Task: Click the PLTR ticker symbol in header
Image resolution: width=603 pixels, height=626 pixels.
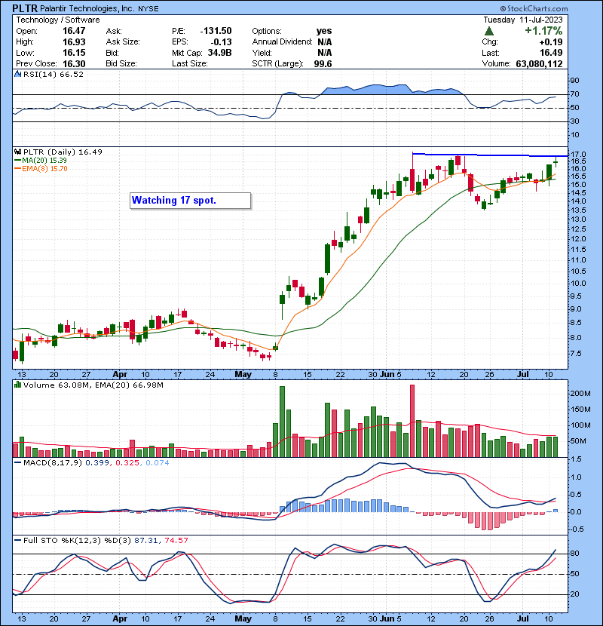Action: [27, 7]
